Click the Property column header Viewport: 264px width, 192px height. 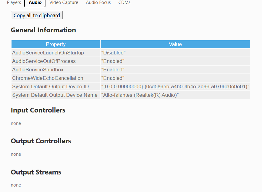click(56, 44)
